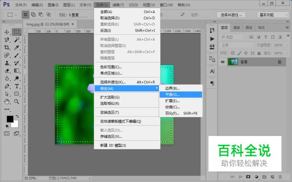The image size is (292, 182).
Task: Select the Eyedropper tool
Action: point(17,47)
